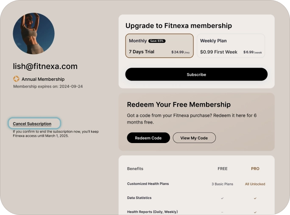
Task: Click the lish@fitnexa.com account email
Action: (x=45, y=66)
